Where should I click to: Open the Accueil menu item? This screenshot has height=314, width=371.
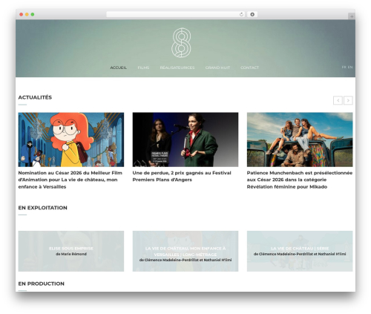118,68
